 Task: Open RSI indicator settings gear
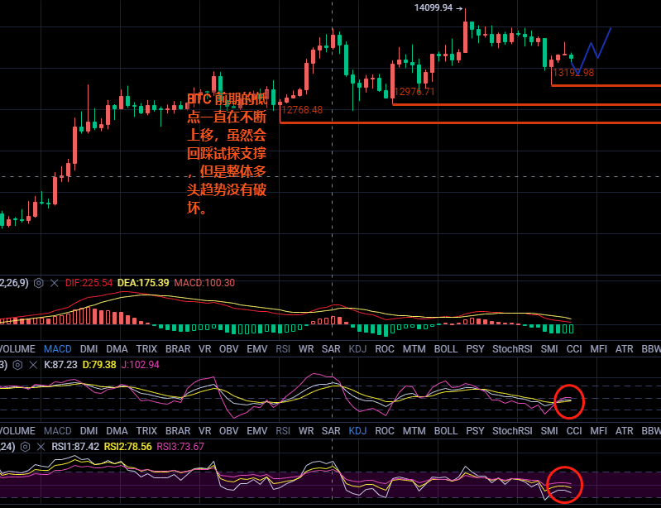[26, 447]
